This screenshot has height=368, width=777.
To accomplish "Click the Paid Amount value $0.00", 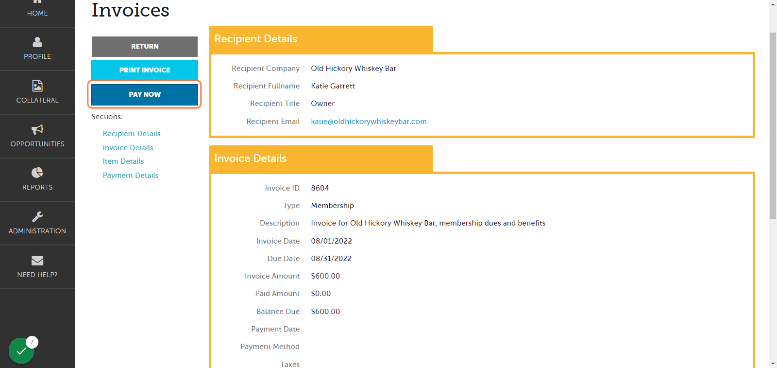I will pos(321,294).
